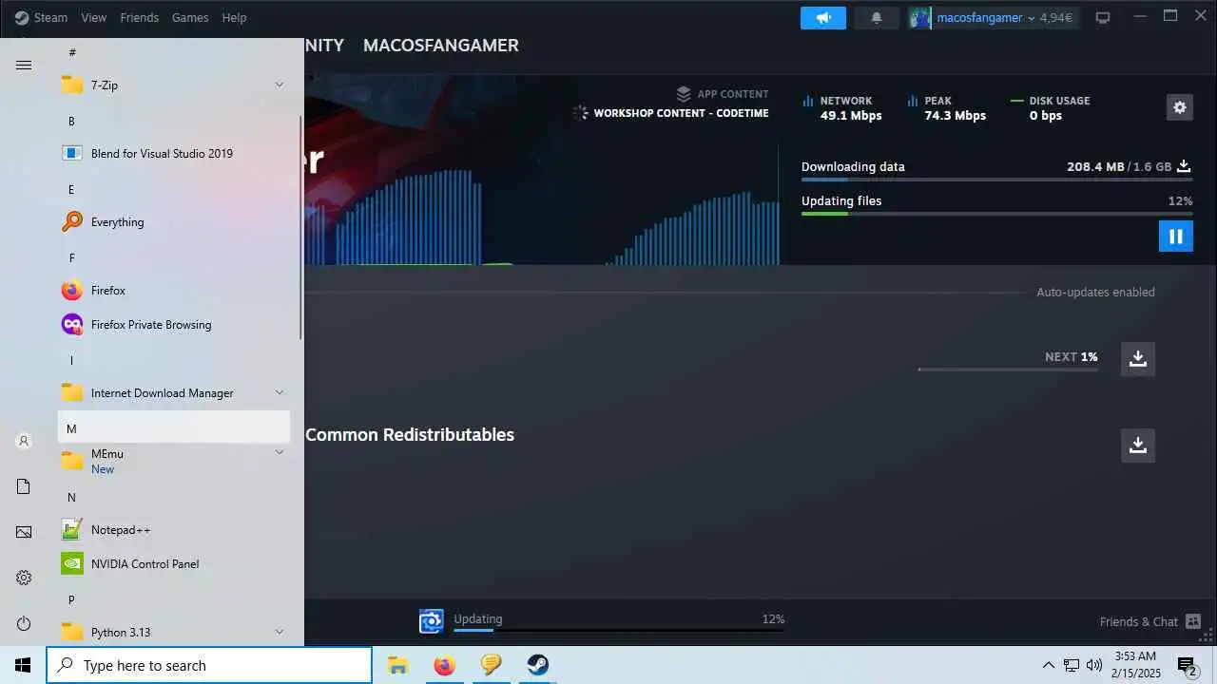The height and width of the screenshot is (684, 1217).
Task: Click the Steam Big Picture monitor icon
Action: (1103, 18)
